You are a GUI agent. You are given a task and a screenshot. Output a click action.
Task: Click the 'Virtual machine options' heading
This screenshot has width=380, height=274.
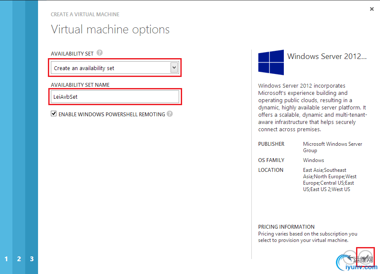(110, 29)
